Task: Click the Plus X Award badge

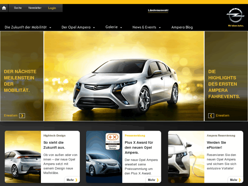Action: [x=113, y=141]
